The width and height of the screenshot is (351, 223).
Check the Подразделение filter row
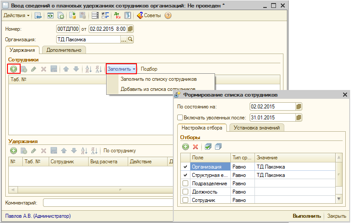pyautogui.click(x=185, y=183)
